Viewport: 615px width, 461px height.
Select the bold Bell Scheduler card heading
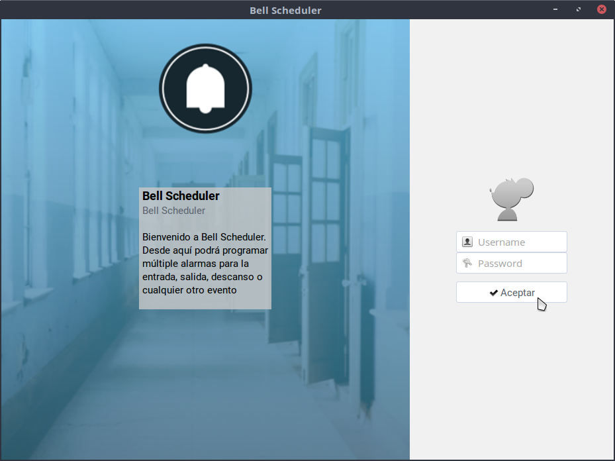tap(181, 196)
